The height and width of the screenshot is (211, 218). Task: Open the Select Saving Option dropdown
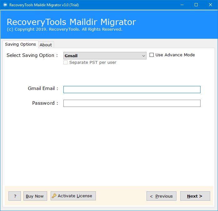click(x=105, y=56)
